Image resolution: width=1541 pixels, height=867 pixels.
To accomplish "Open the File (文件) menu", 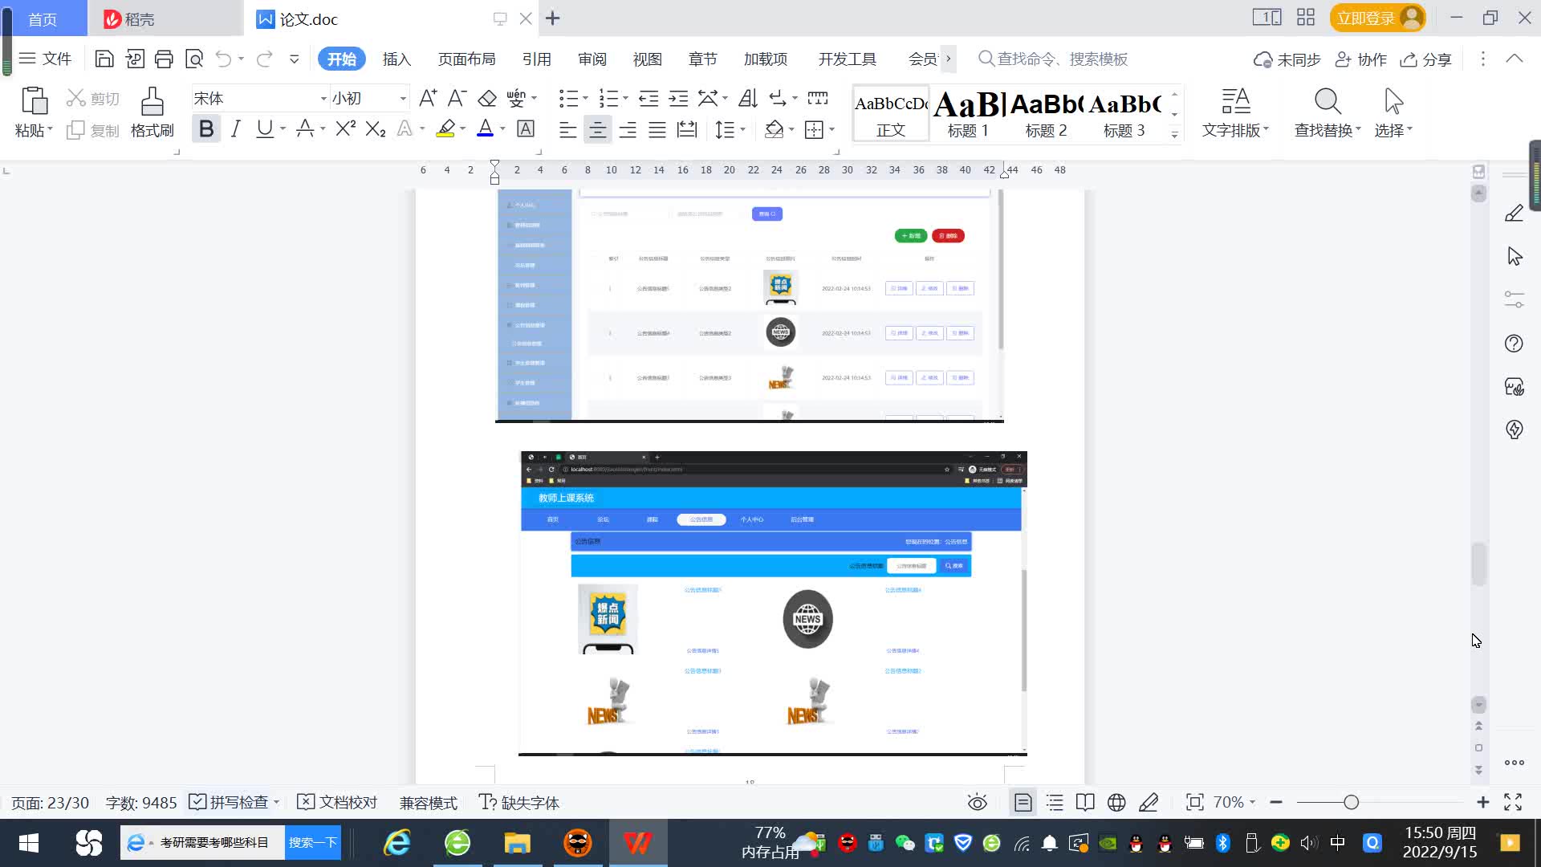I will [46, 59].
